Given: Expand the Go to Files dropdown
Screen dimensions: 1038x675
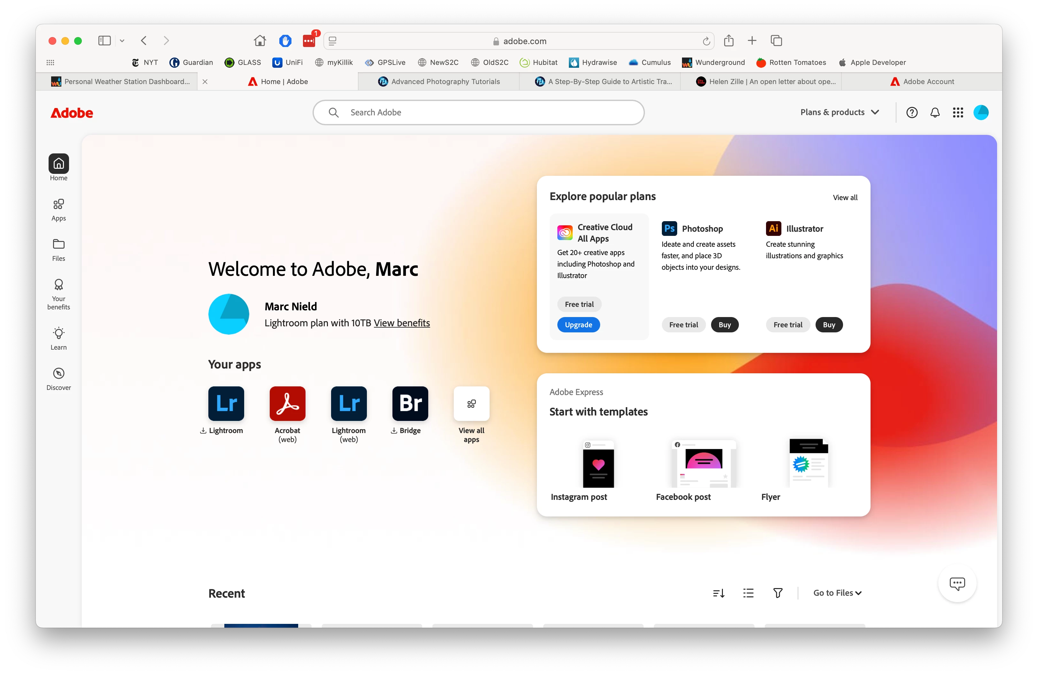Looking at the screenshot, I should 837,593.
